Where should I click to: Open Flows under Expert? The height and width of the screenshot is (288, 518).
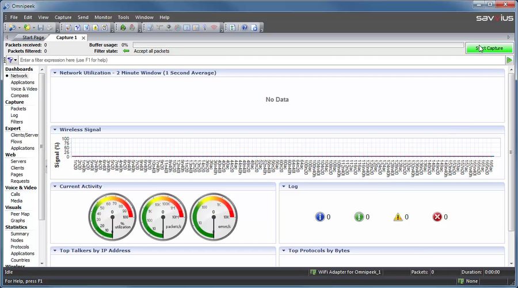point(16,142)
